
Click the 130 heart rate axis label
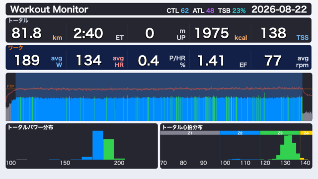(285, 163)
